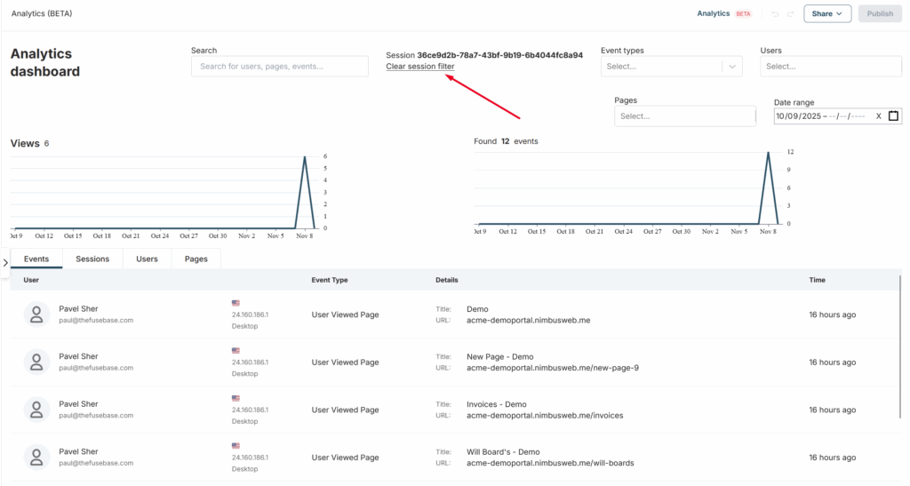Open the Share dropdown button
910x486 pixels.
coord(827,14)
